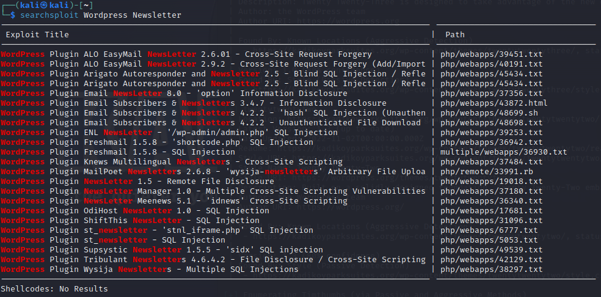Viewport: 601px width, 297px height.
Task: Click path php/webapps/36942.txt
Action: (492, 142)
